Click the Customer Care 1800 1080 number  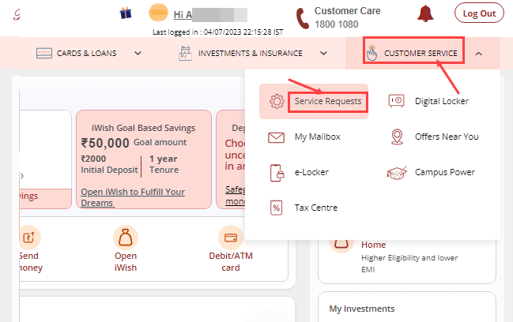pos(336,24)
